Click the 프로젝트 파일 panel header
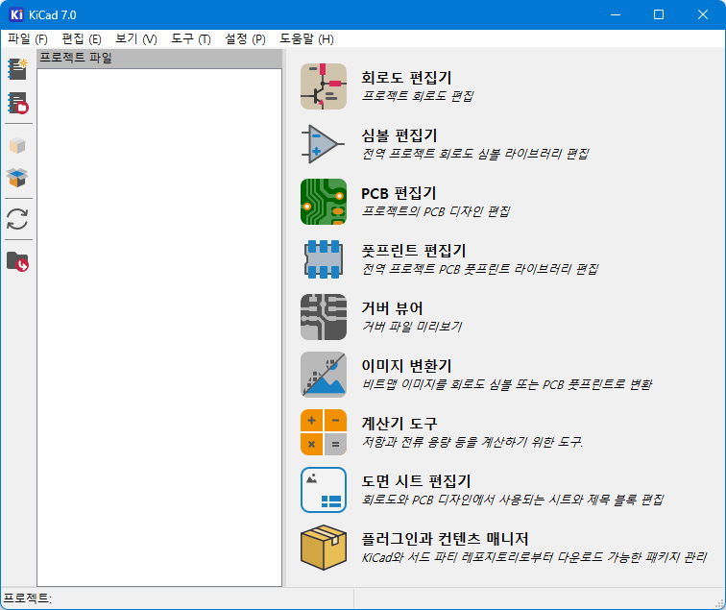Viewport: 726px width, 610px height. [159, 59]
